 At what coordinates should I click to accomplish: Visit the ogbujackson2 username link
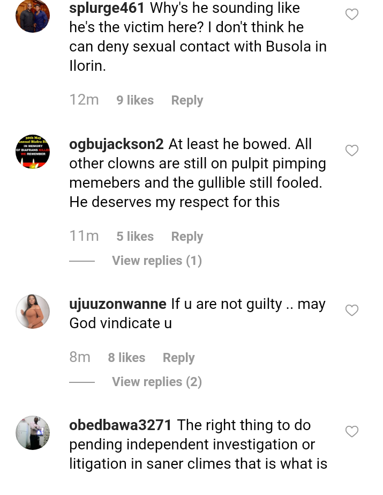[x=116, y=144]
